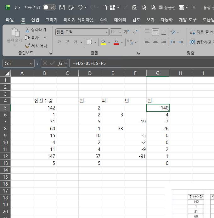Click the 잘라내기 (Cut) scissors icon
Screen dimensions: 214x218
tap(27, 30)
